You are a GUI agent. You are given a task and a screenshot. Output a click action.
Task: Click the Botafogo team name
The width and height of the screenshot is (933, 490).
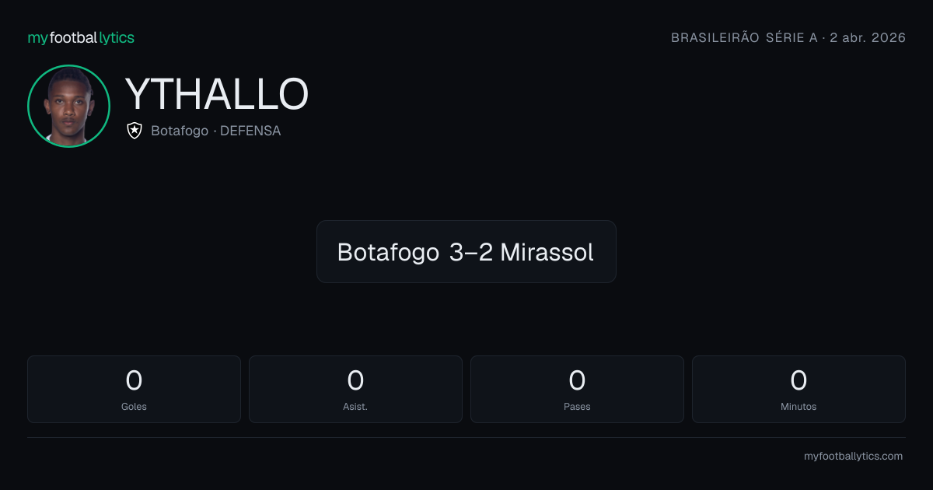coord(180,131)
